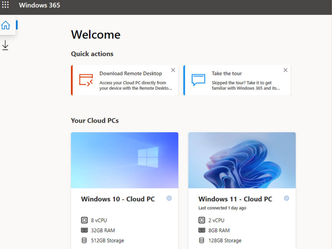The height and width of the screenshot is (249, 332).
Task: Click the "128GB Storage" text
Action: pyautogui.click(x=225, y=241)
